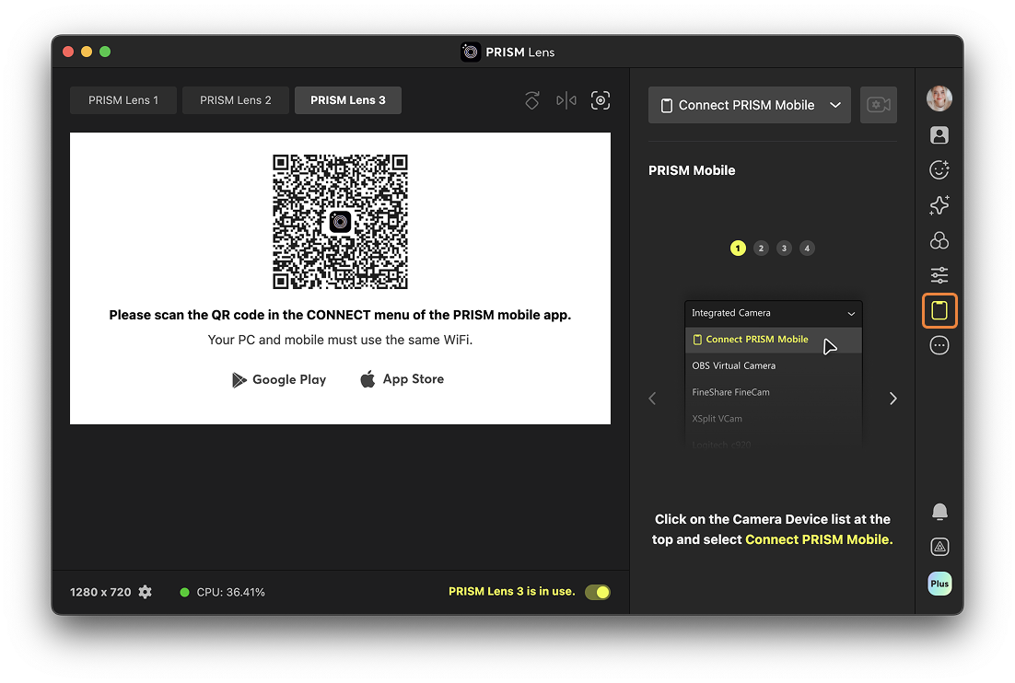
Task: Click the 'PRISM Mobile' panel heading
Action: 692,171
